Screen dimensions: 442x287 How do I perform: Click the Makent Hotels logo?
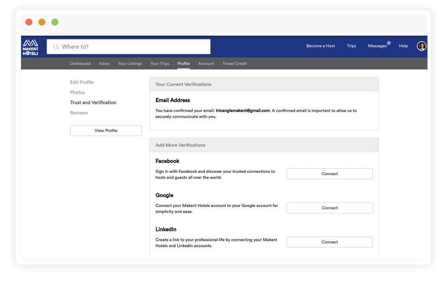(30, 47)
